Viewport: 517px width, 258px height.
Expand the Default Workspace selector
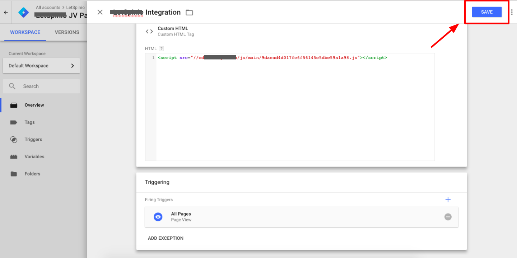click(41, 66)
